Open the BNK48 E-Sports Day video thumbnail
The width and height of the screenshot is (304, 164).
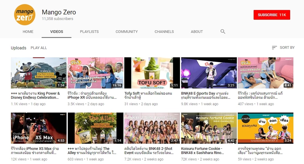tap(209, 73)
